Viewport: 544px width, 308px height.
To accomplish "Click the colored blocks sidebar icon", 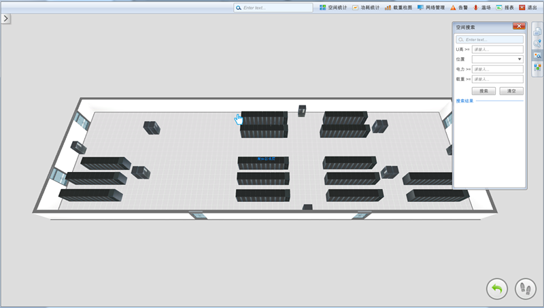I will (x=537, y=67).
